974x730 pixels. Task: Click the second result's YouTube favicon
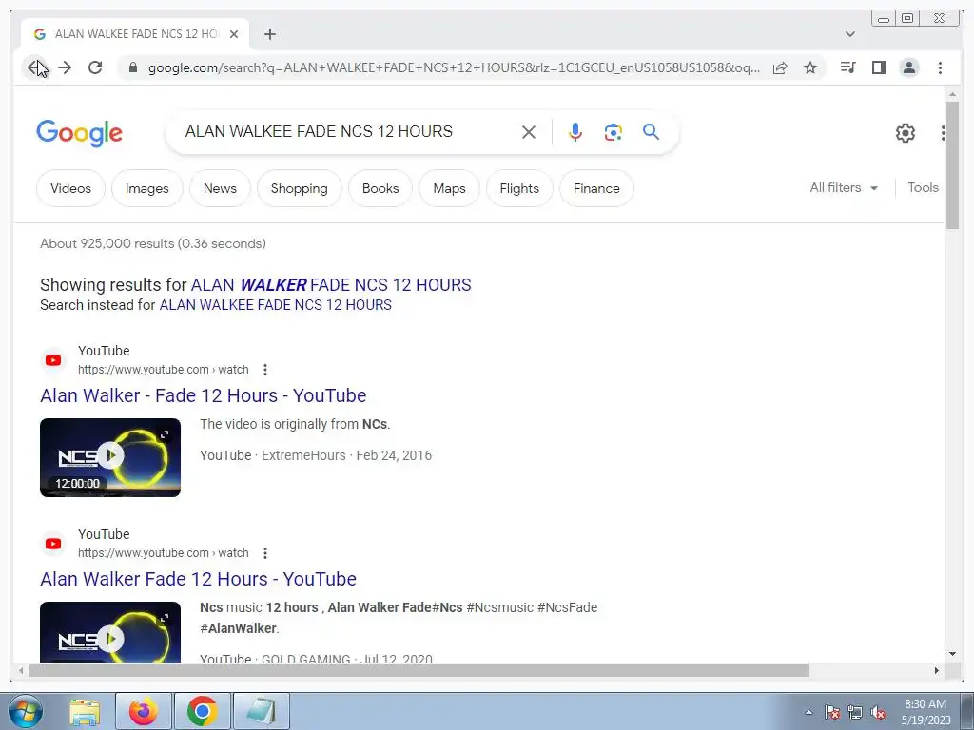pyautogui.click(x=53, y=544)
